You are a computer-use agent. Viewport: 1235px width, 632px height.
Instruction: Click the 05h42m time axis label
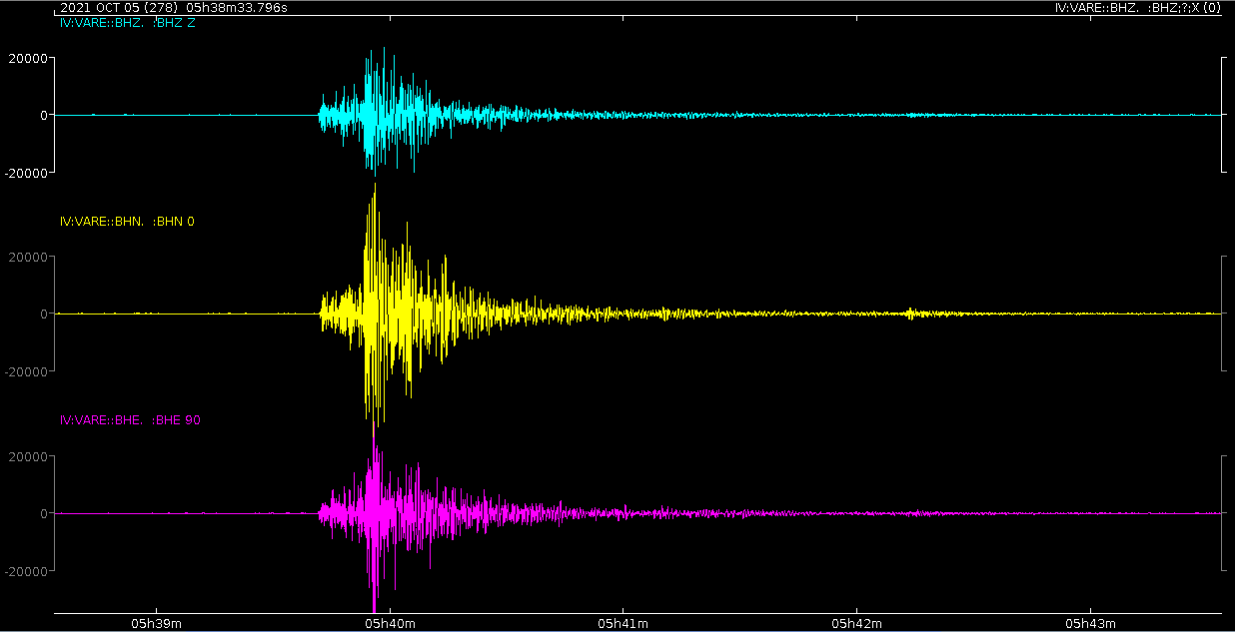point(856,623)
